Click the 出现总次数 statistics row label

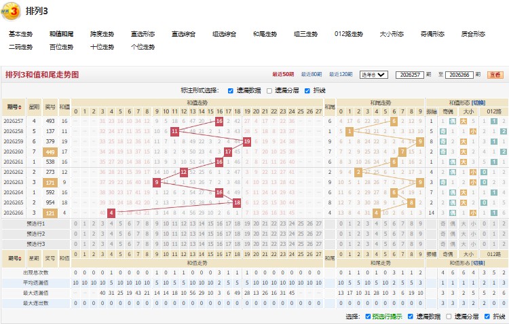pyautogui.click(x=36, y=272)
